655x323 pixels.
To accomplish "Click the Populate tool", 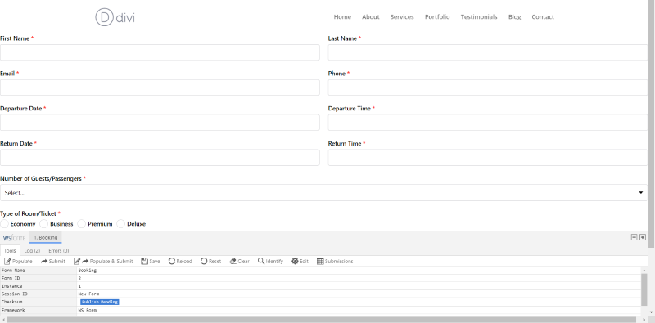I will pyautogui.click(x=18, y=261).
